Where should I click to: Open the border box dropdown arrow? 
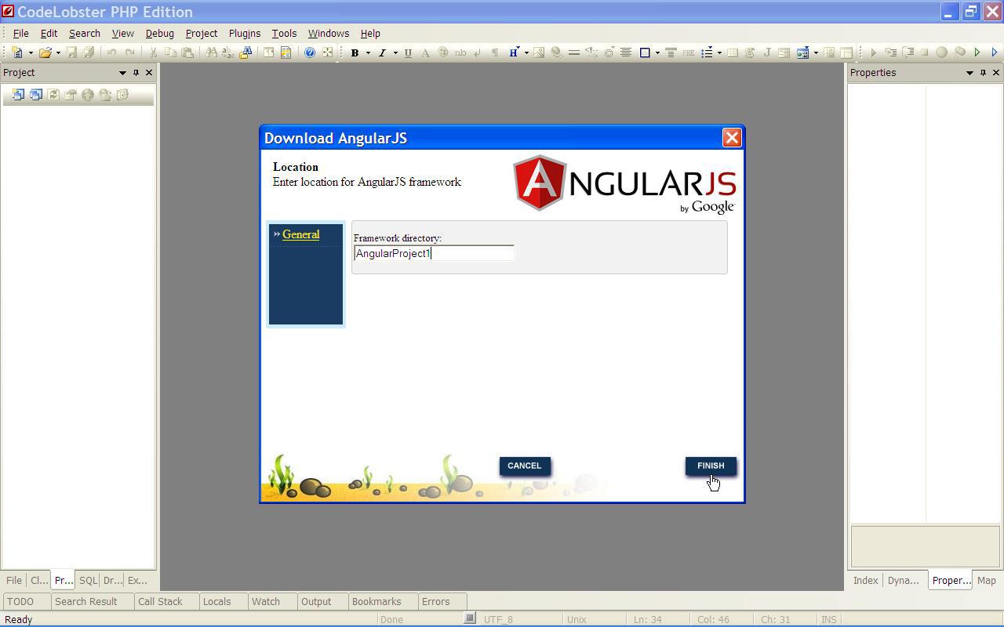[657, 53]
